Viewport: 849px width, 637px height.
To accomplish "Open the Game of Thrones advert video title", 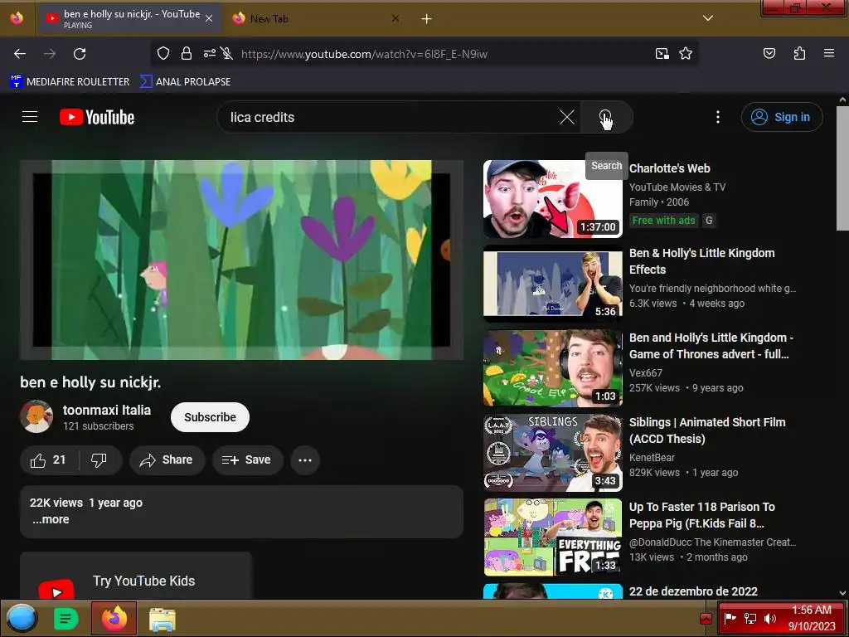I will point(711,346).
